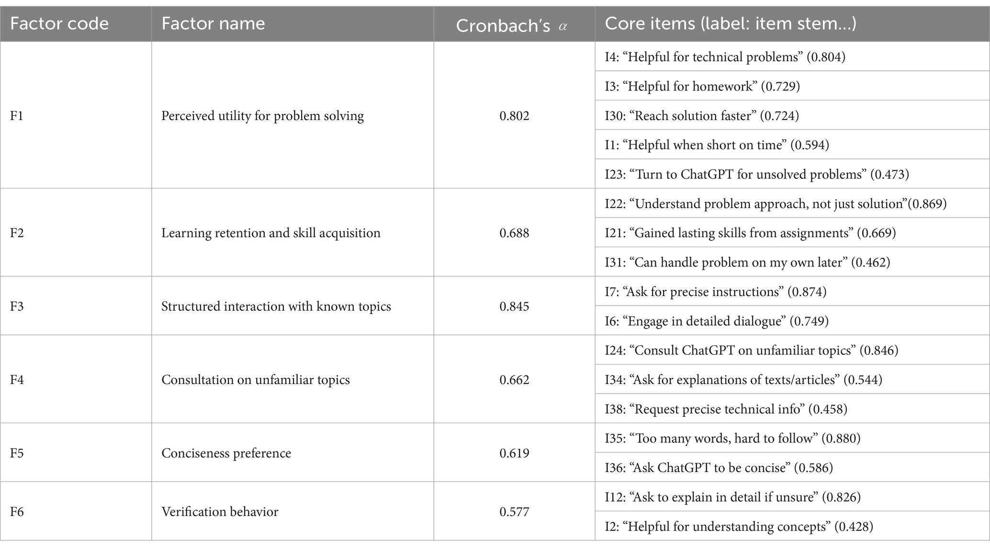
Task: Select 'Learning retention and skill acquisition' cell
Action: pyautogui.click(x=270, y=233)
